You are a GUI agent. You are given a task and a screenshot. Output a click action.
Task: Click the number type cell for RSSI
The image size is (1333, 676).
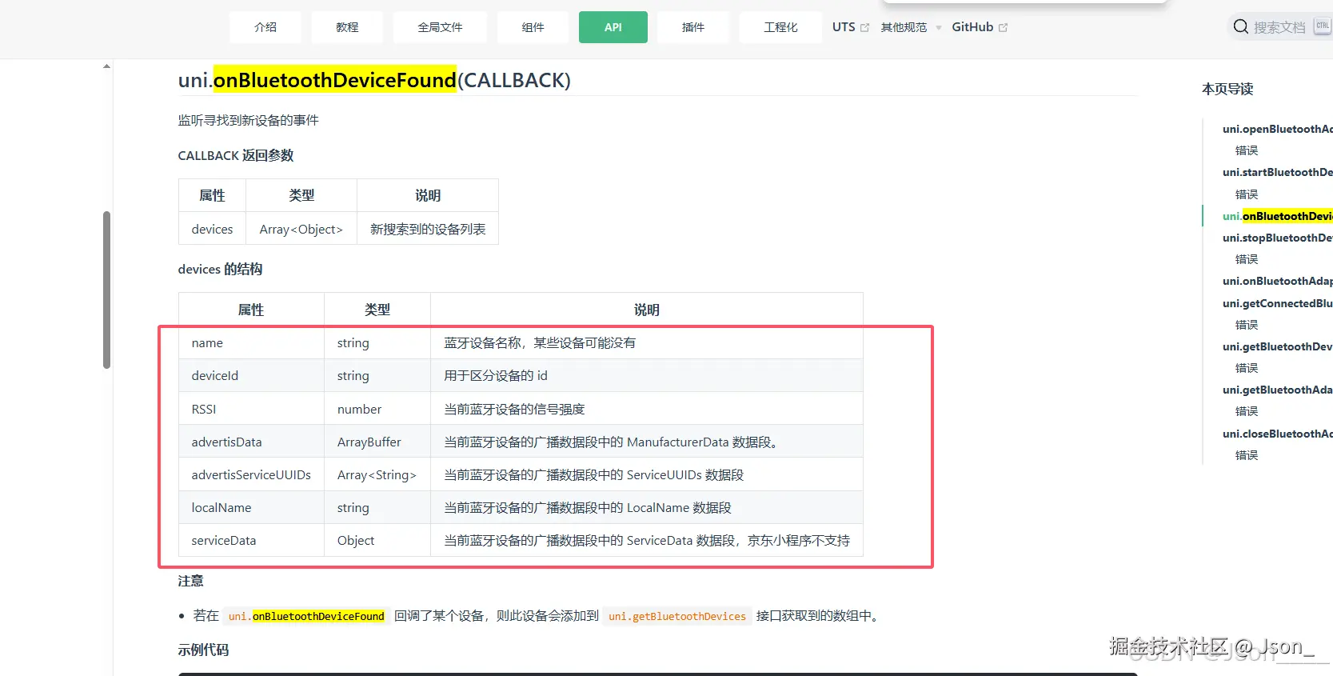coord(377,409)
